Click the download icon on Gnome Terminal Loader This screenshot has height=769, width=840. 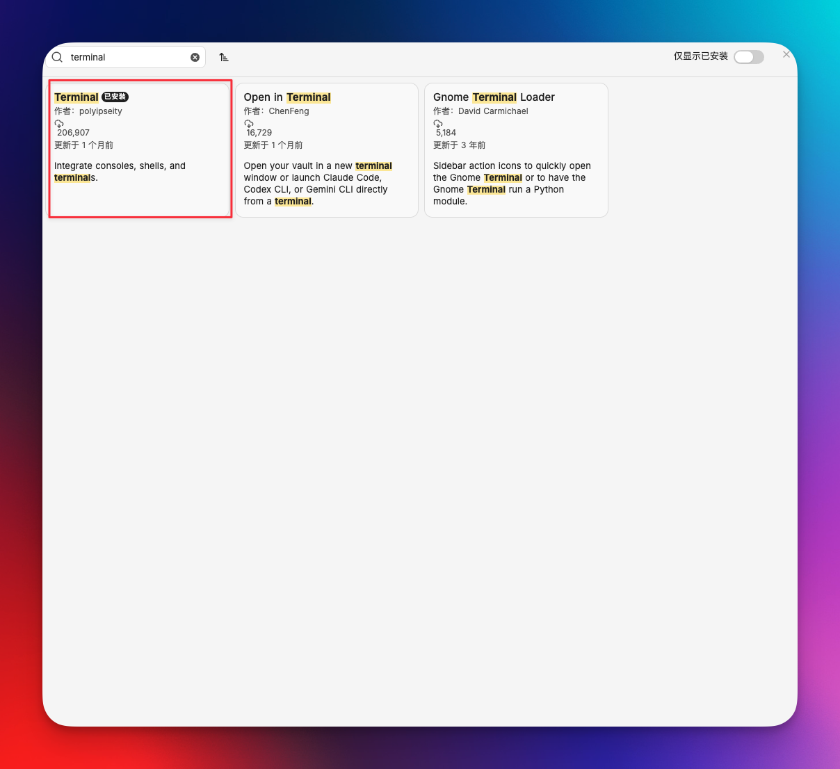click(438, 123)
